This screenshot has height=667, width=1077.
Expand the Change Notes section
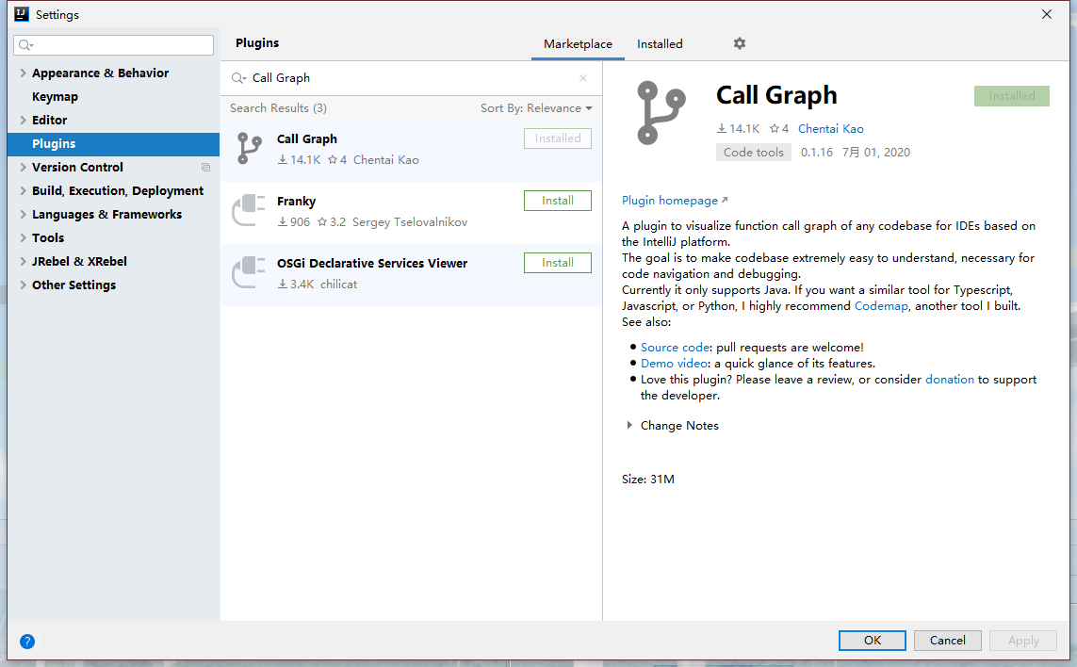point(629,426)
